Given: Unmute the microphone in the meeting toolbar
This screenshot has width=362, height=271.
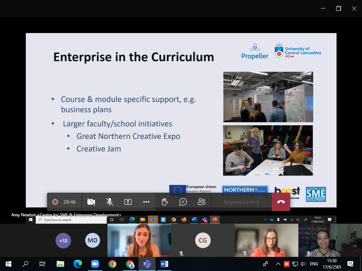Looking at the screenshot, I should point(110,202).
